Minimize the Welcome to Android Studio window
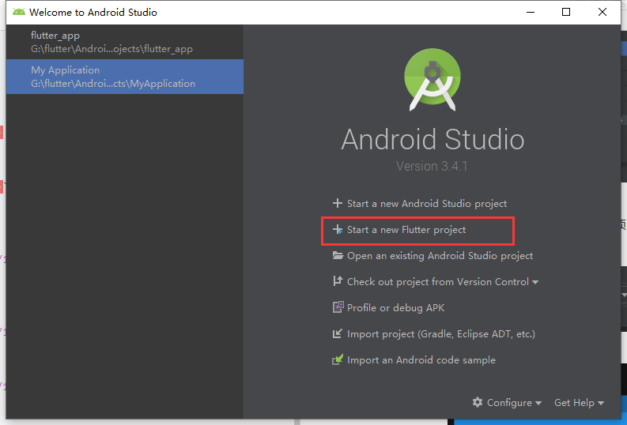627x425 pixels. point(531,12)
